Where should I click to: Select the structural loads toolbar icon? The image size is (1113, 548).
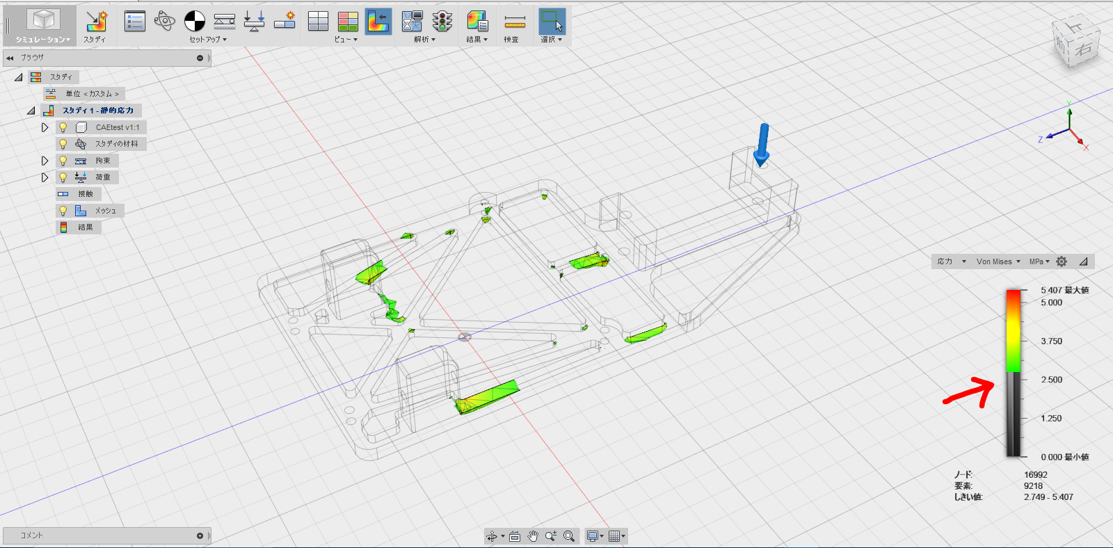point(255,22)
